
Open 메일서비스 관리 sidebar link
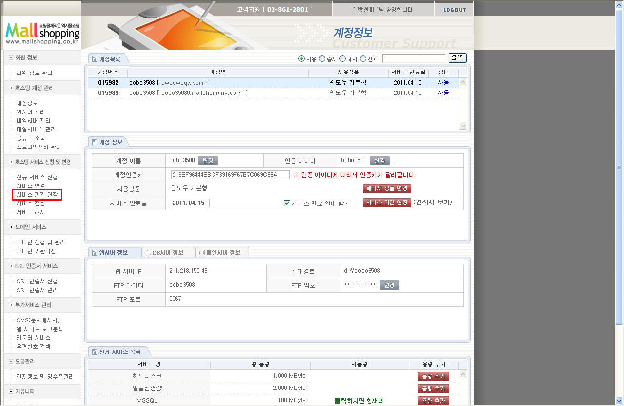click(36, 129)
